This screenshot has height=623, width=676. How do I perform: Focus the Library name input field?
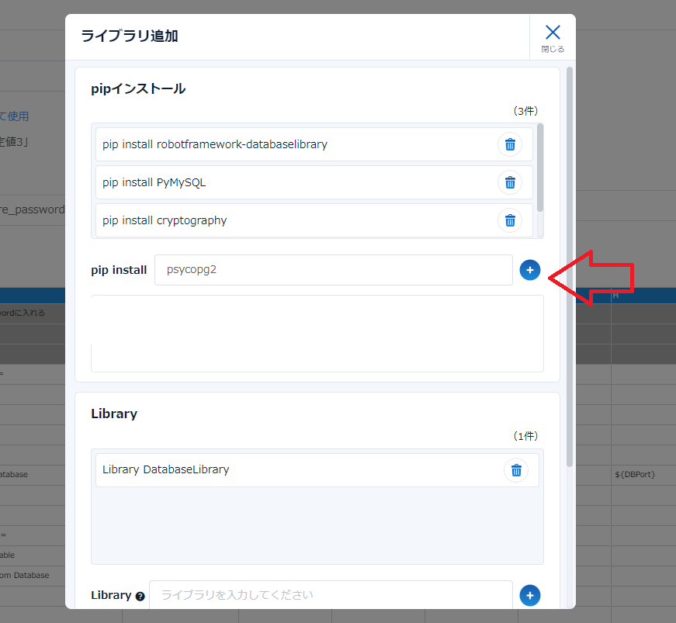[x=331, y=595]
